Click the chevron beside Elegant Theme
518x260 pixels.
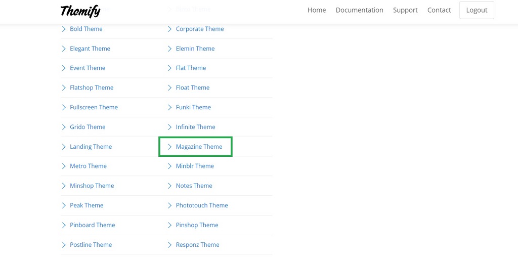[x=64, y=49]
